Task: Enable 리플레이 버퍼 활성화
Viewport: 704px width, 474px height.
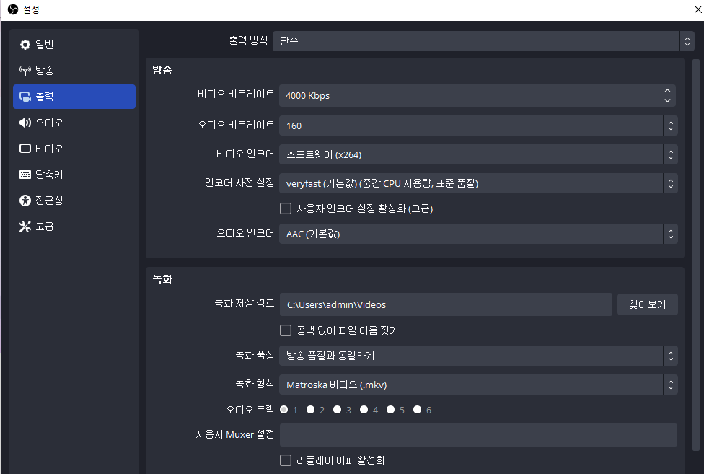Action: tap(286, 460)
